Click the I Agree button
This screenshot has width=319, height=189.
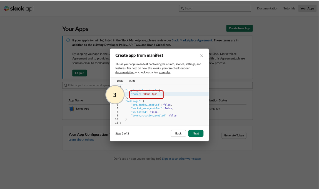coord(79,73)
